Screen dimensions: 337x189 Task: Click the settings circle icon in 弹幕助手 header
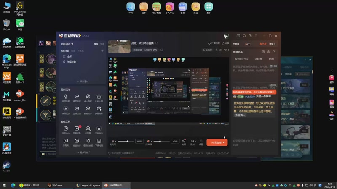[268, 52]
